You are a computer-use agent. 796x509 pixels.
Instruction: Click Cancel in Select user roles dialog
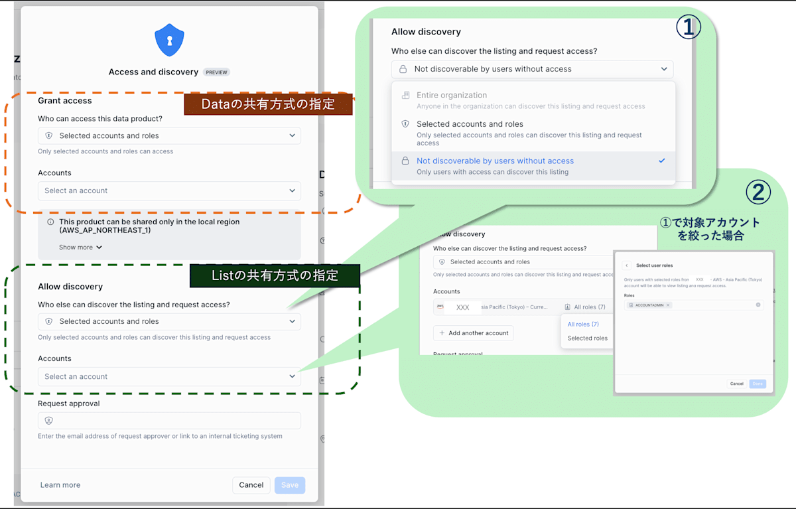[737, 384]
